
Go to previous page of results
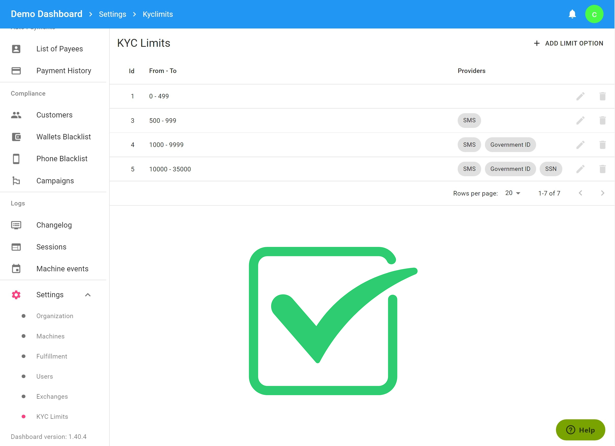pos(580,193)
